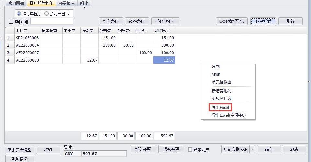This screenshot has height=162, width=311.
Task: Select 按明细显示 radio option
Action: [x=47, y=14]
